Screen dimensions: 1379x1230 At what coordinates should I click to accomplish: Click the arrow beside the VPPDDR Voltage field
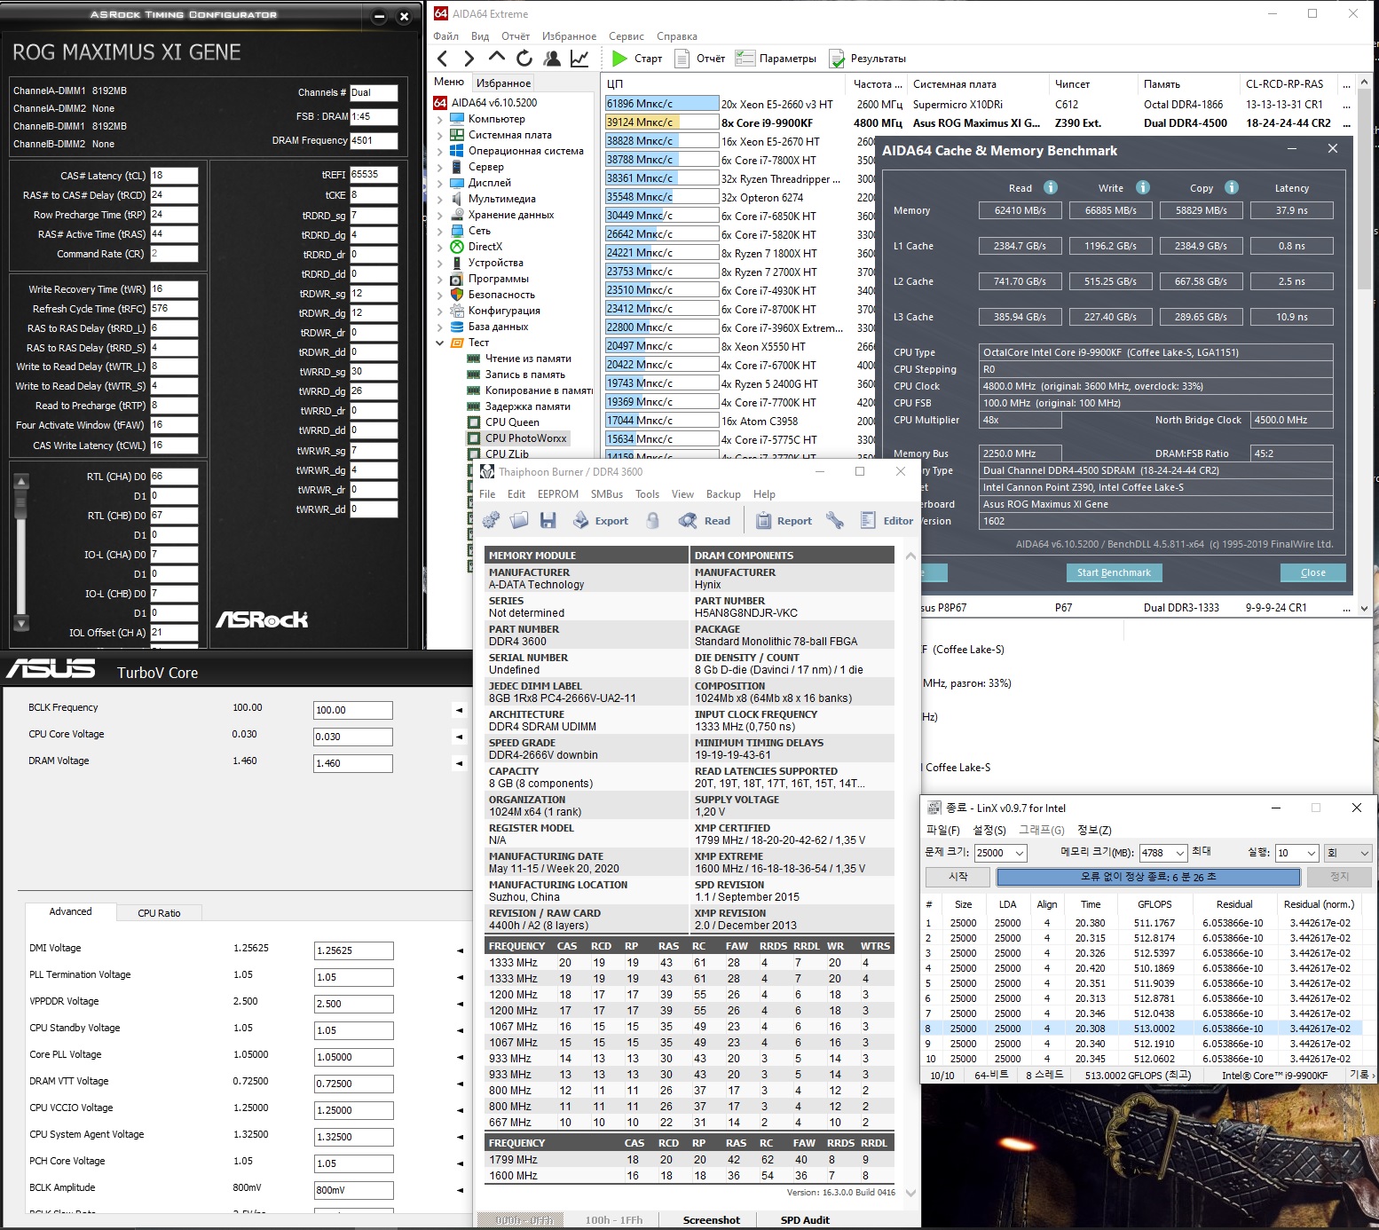(x=460, y=1004)
